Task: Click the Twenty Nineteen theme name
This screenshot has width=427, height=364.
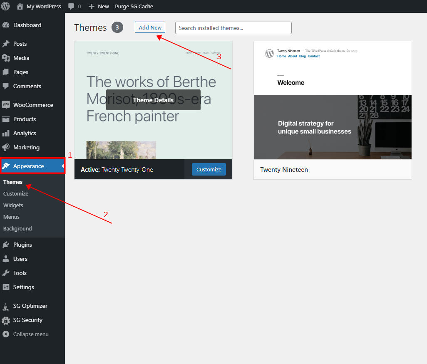Action: (x=284, y=170)
